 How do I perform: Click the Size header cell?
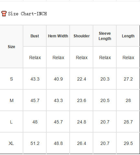(x=11, y=47)
